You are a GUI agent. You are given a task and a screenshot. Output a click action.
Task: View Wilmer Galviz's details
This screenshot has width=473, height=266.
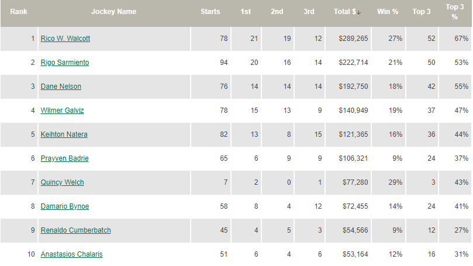pos(61,110)
